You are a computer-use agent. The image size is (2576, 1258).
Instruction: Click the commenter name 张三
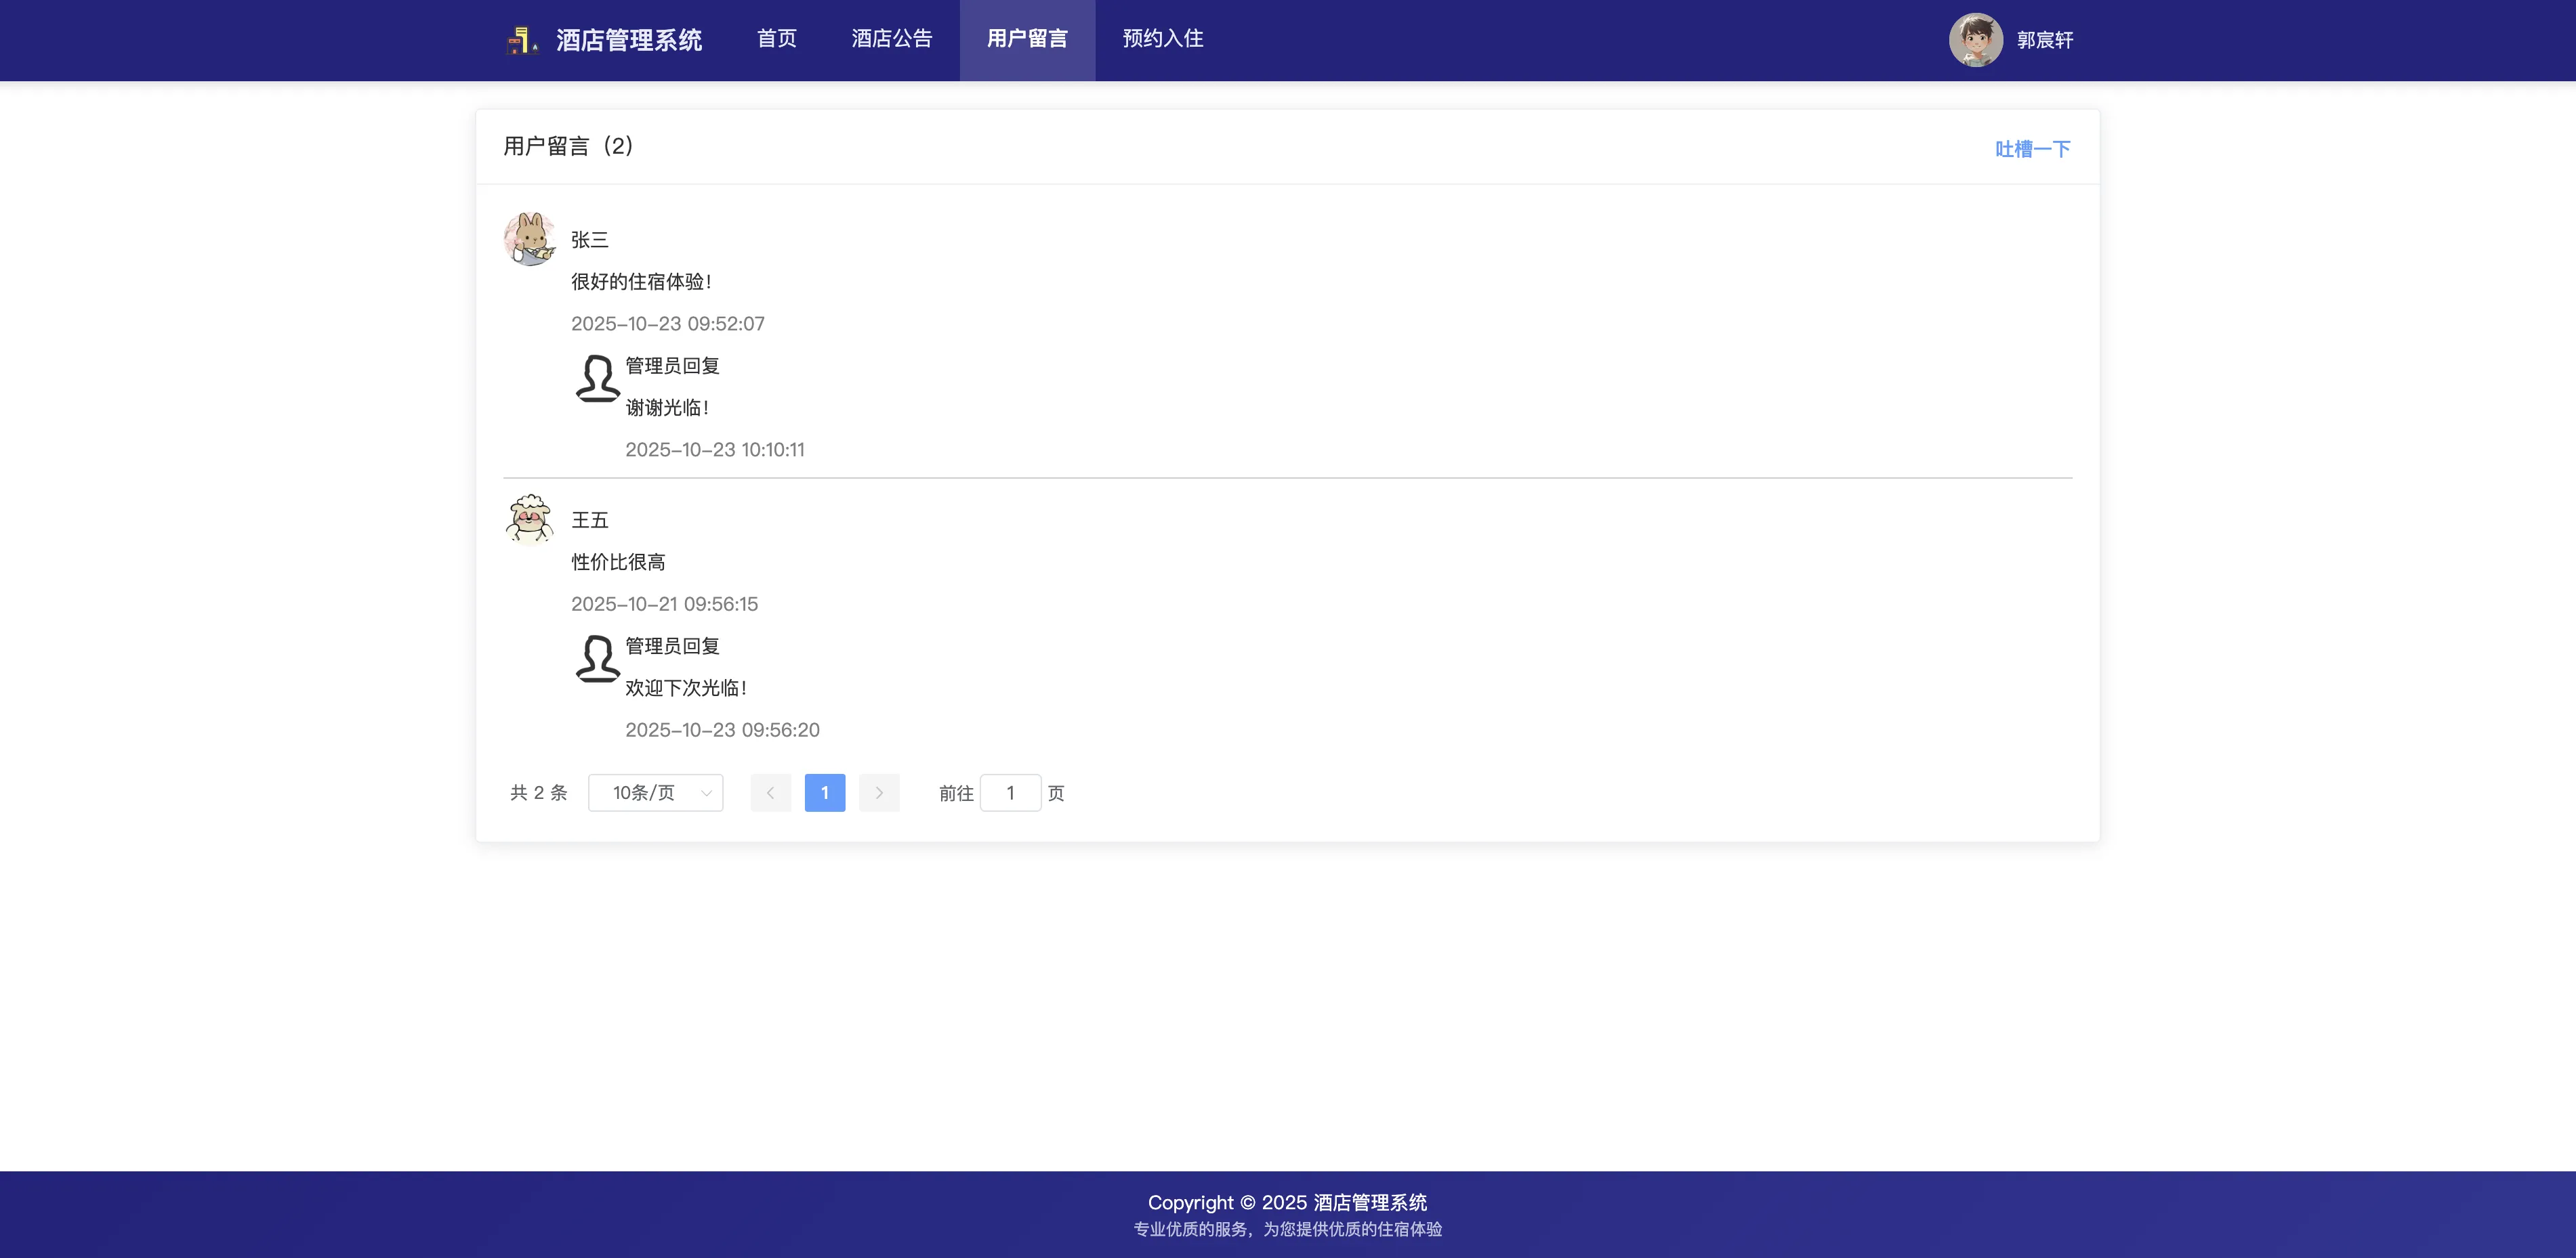589,240
